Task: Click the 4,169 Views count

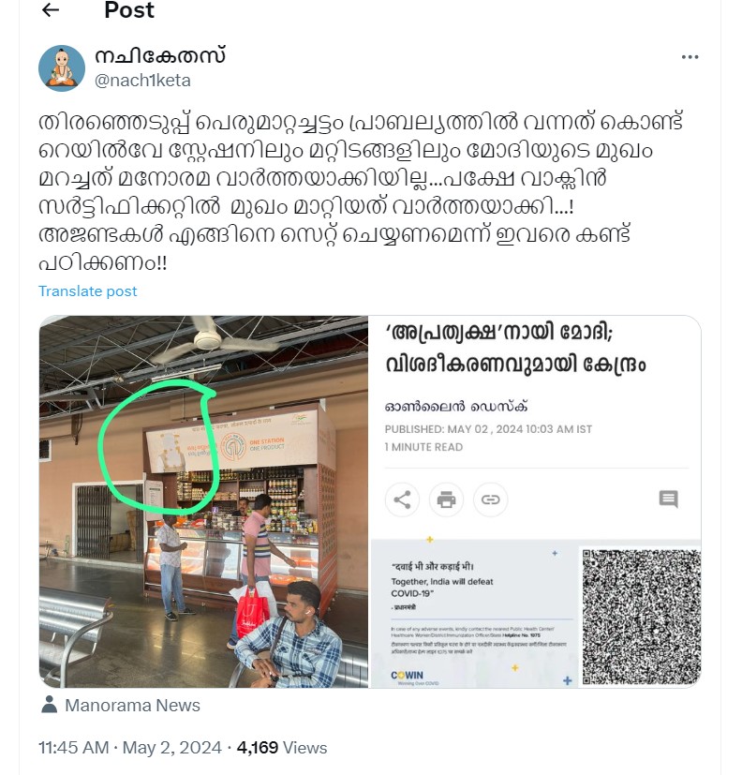Action: pyautogui.click(x=282, y=747)
